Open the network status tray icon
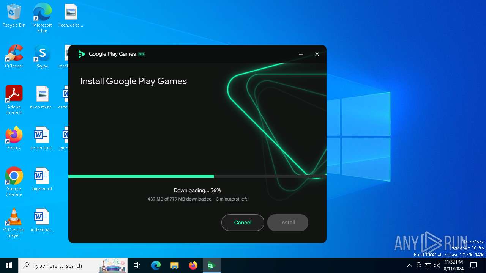486x273 pixels. click(428, 265)
